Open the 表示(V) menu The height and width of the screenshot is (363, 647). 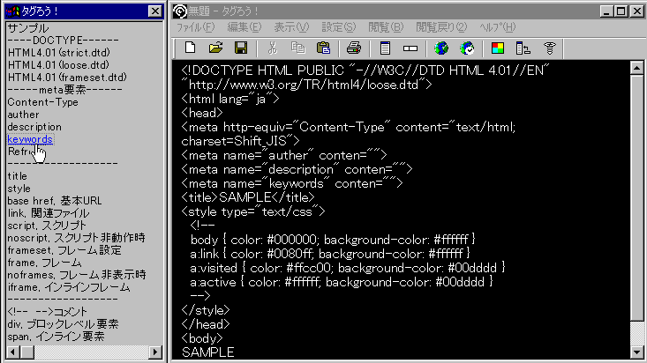(x=291, y=27)
